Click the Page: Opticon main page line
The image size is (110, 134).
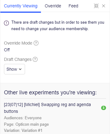(26, 124)
